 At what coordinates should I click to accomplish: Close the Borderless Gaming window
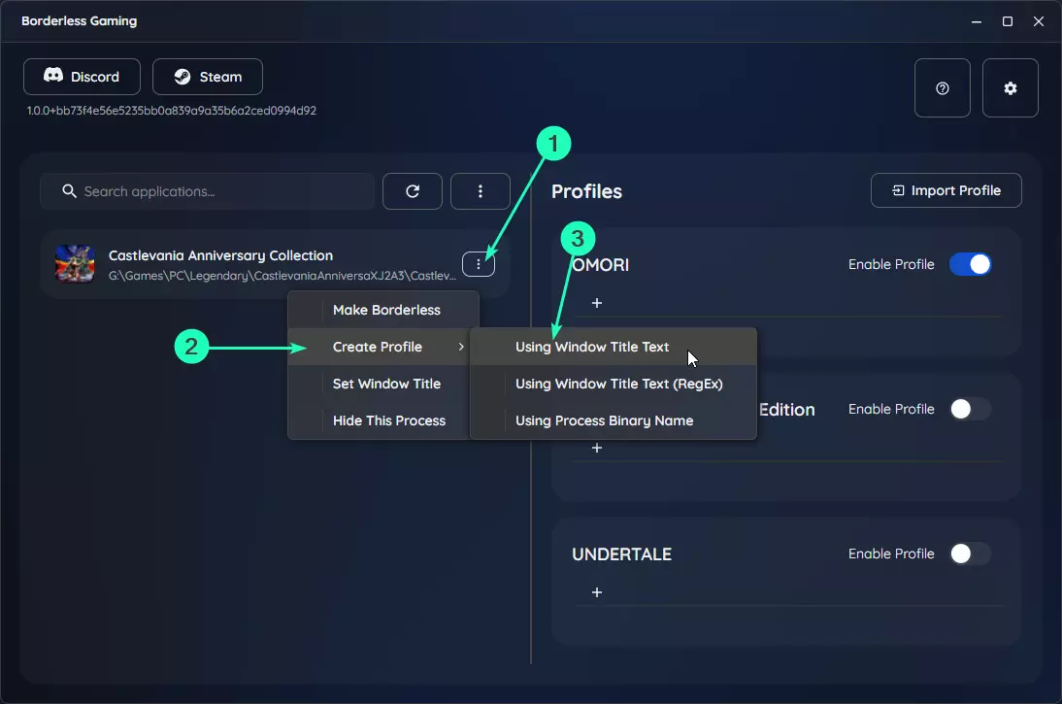coord(1039,21)
